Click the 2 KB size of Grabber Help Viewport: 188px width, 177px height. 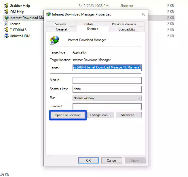tap(170, 6)
